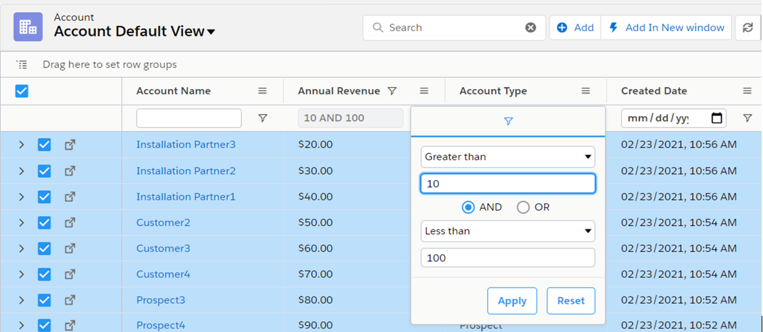This screenshot has height=332, width=763.
Task: Toggle the select-all checkbox in the header
Action: pos(22,91)
